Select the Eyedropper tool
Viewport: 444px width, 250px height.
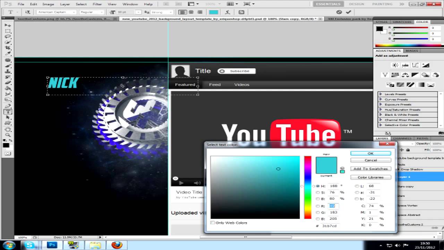pyautogui.click(x=8, y=53)
